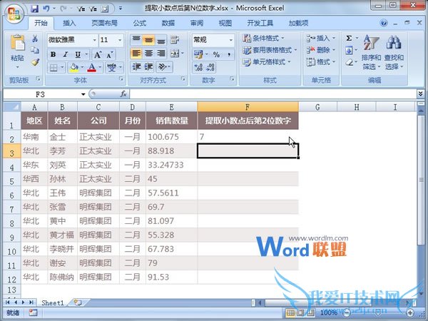Viewport: 428px width, 321px height.
Task: Decrease the indent level
Action: [x=136, y=67]
